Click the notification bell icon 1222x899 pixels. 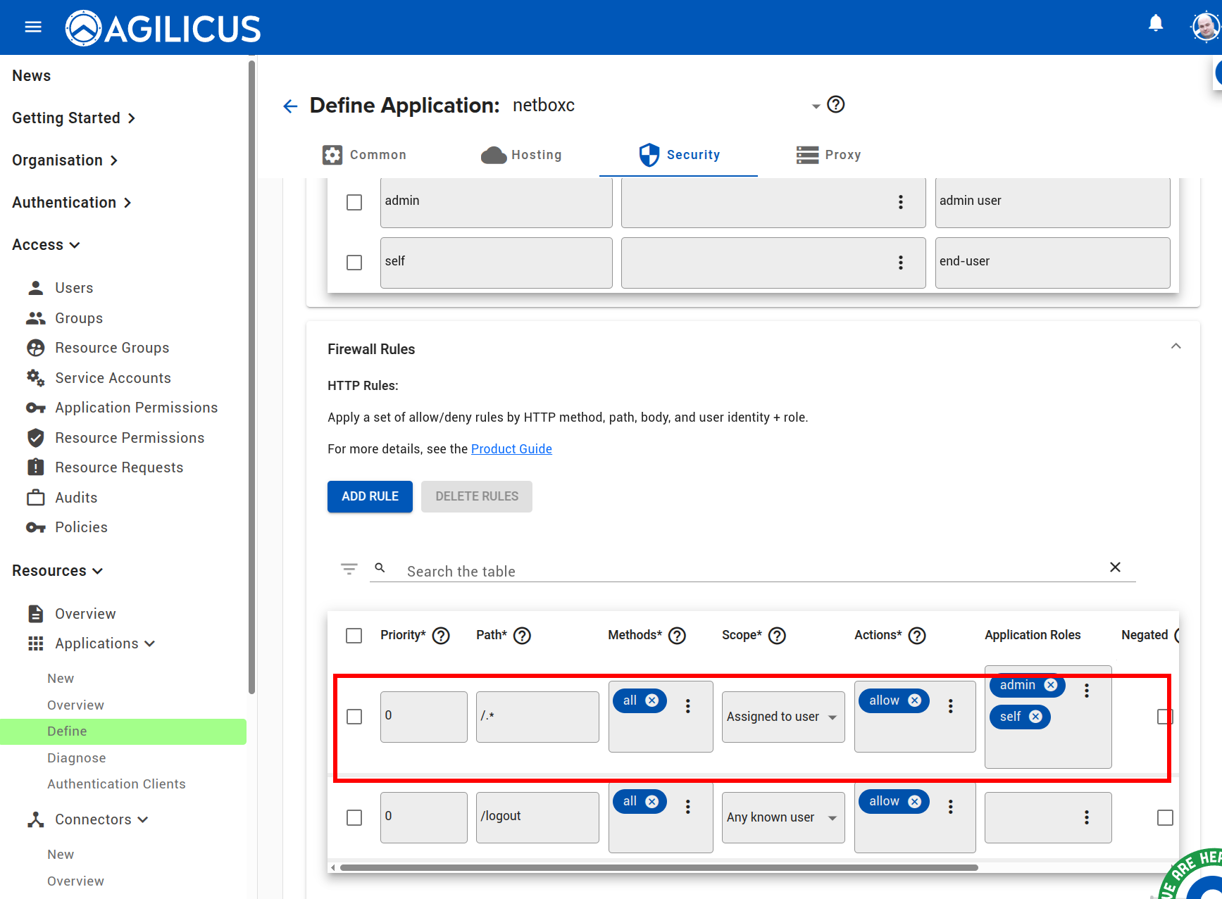click(x=1156, y=22)
